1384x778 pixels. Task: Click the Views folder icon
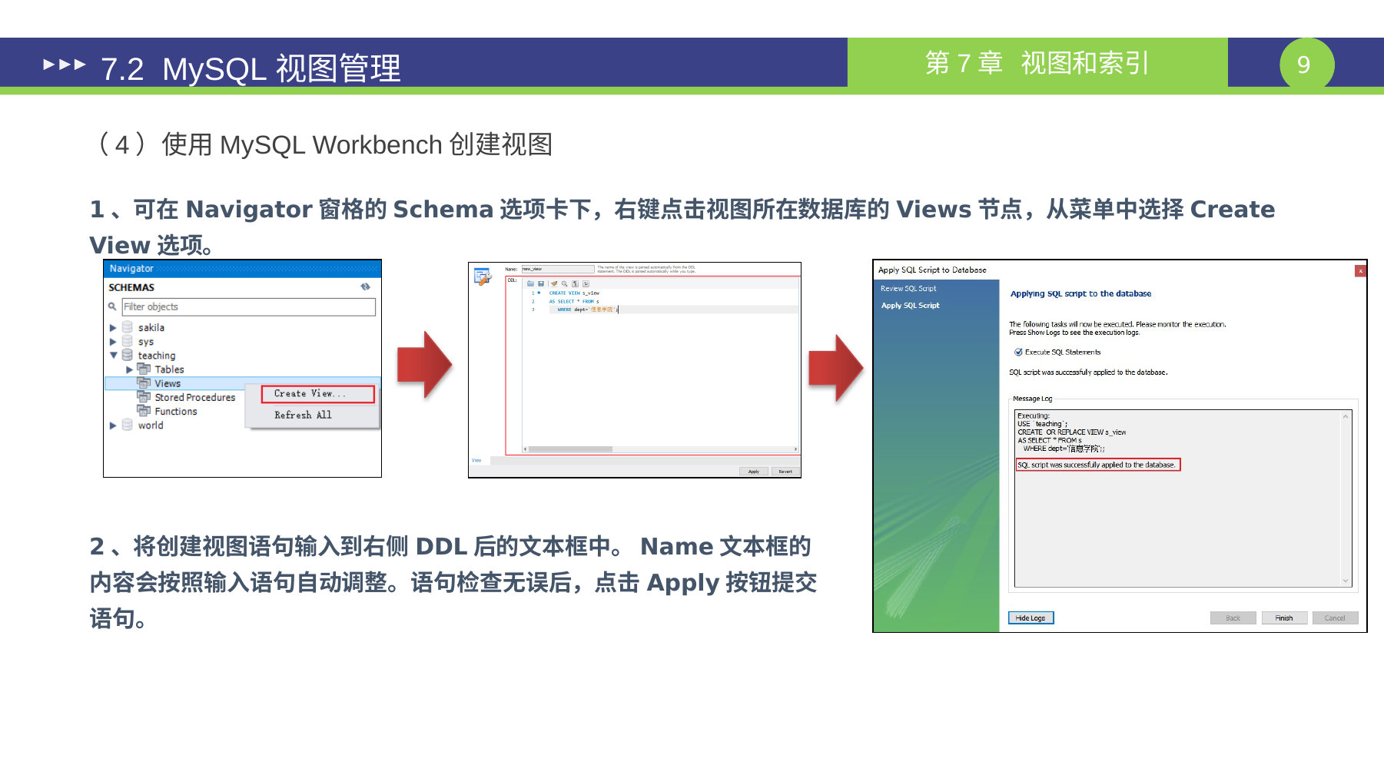click(x=144, y=383)
